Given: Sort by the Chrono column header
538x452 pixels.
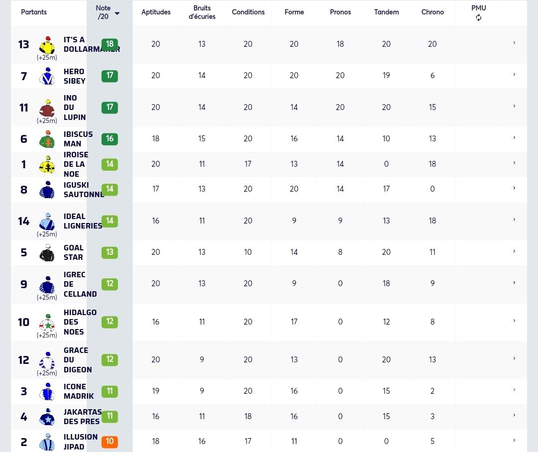Looking at the screenshot, I should (x=432, y=12).
